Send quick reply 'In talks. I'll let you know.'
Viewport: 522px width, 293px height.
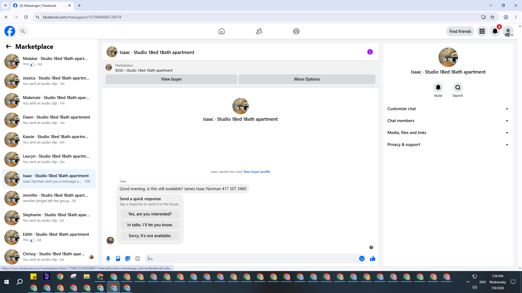[150, 225]
